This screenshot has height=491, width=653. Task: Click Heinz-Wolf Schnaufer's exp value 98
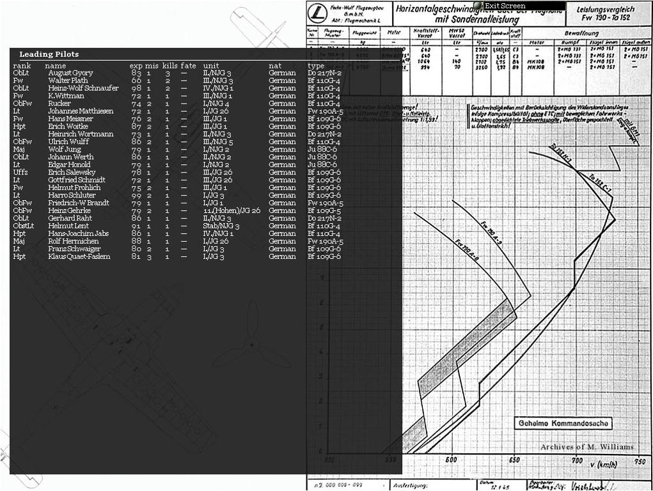136,88
